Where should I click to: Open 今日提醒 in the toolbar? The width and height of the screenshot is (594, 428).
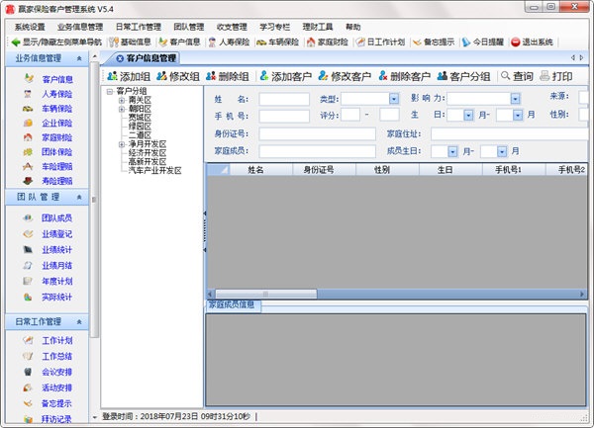[x=483, y=42]
